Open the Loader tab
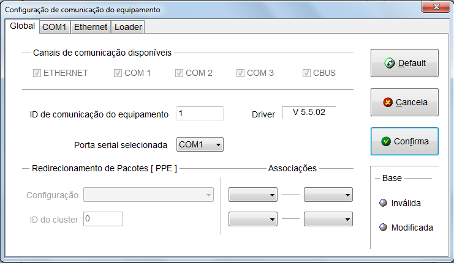 click(128, 27)
